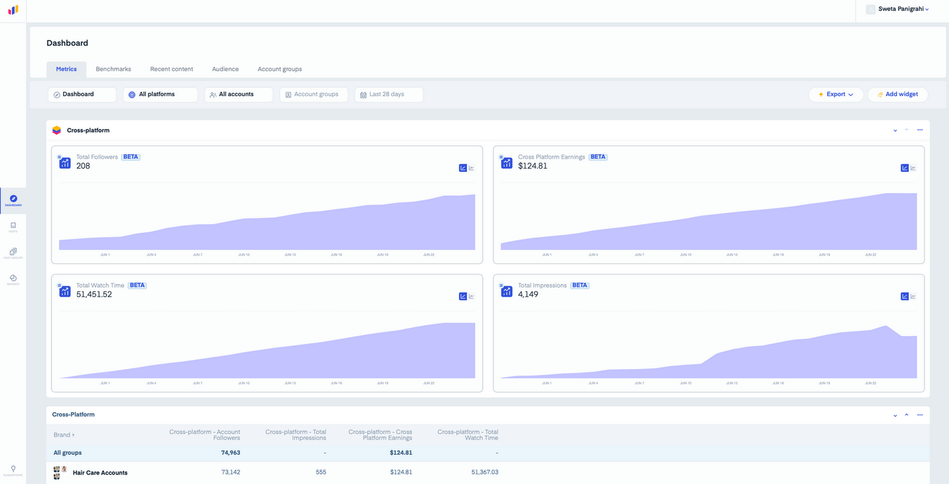Click the app logo at top left
Viewport: 949px width, 484px height.
coord(13,10)
